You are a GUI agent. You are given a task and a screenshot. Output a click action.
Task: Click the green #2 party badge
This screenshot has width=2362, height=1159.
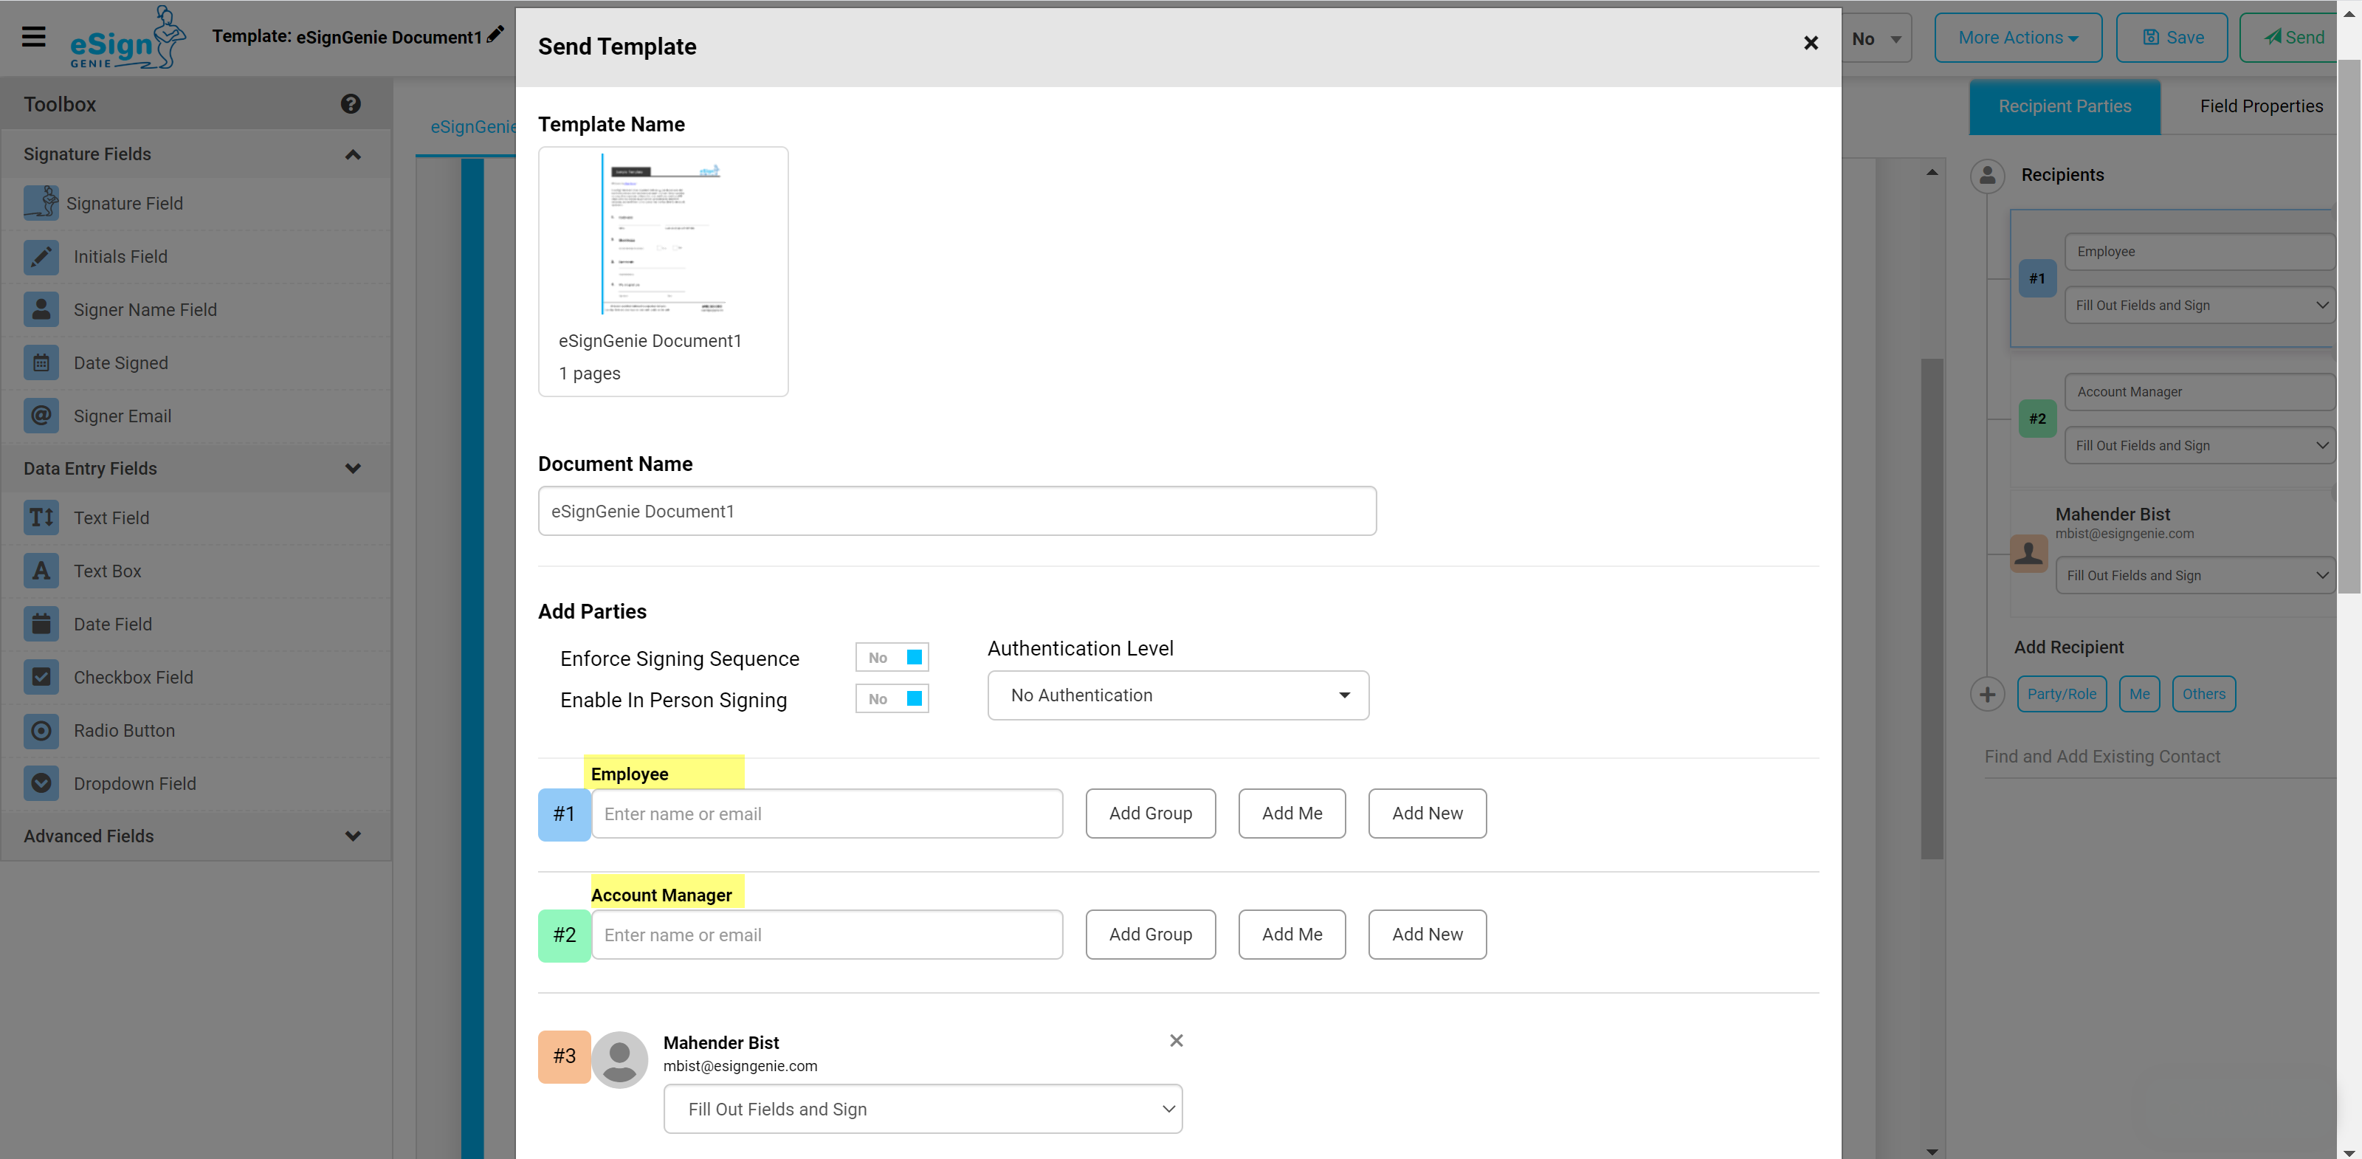pyautogui.click(x=564, y=935)
